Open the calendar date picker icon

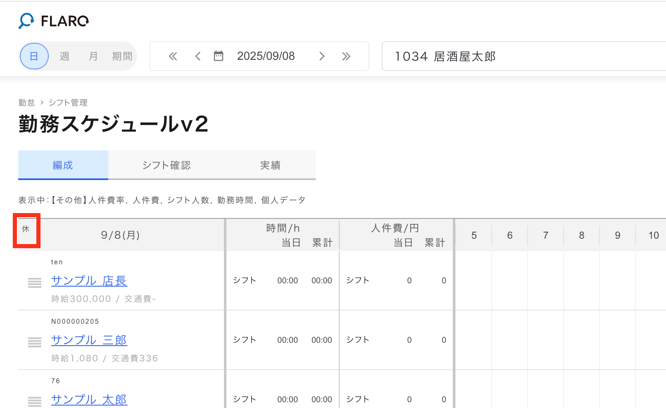(219, 56)
